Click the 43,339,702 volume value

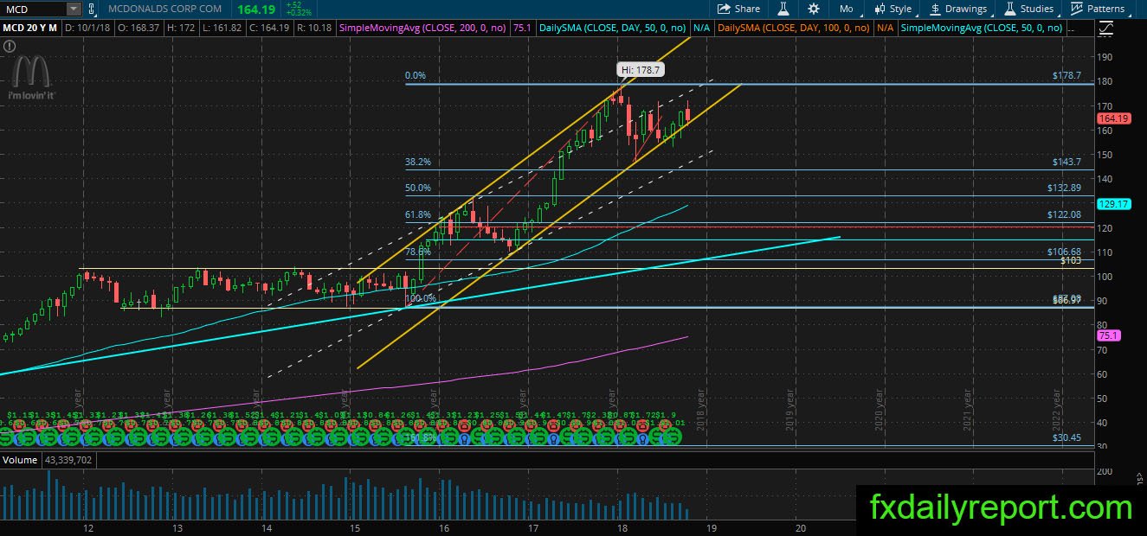(x=67, y=461)
